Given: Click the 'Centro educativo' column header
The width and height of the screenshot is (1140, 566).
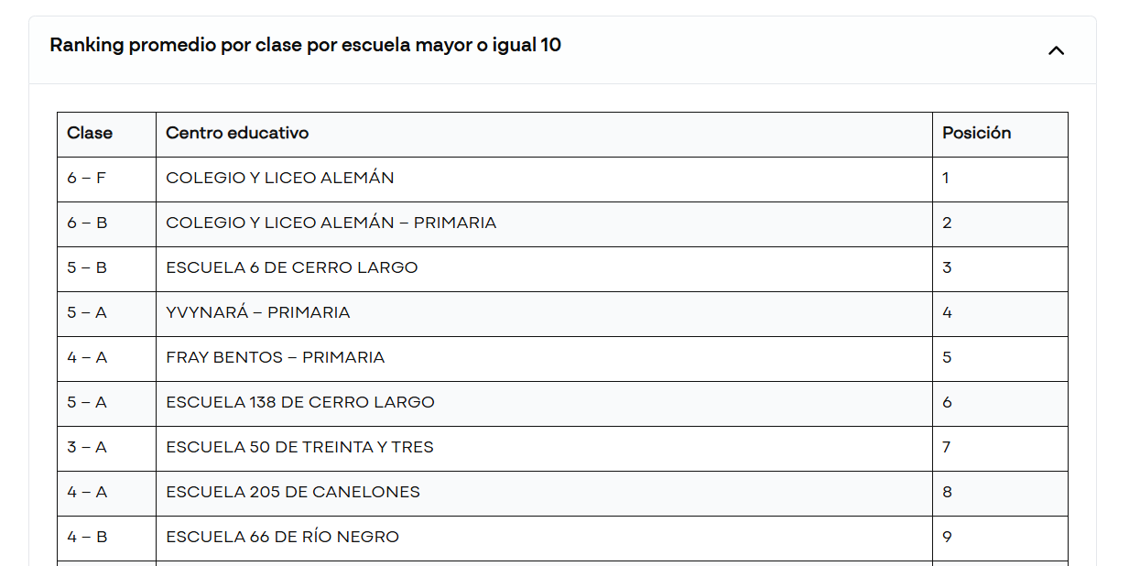Looking at the screenshot, I should point(237,133).
